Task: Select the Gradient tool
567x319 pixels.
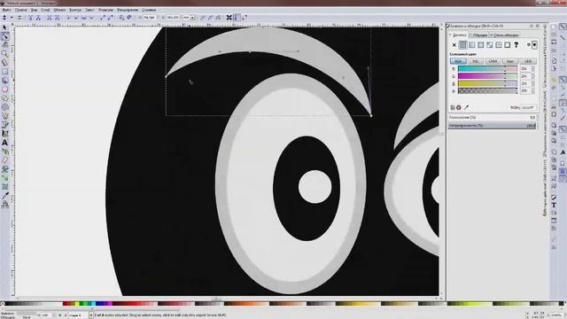Action: point(4,178)
